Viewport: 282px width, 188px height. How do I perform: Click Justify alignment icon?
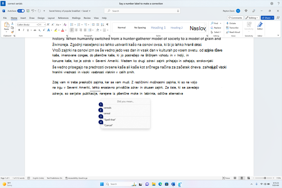coord(85,30)
